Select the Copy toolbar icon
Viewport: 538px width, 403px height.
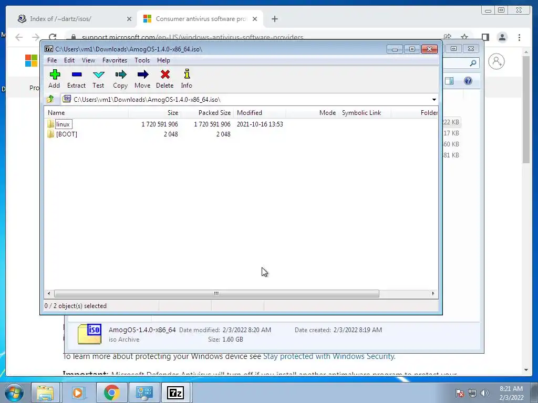pos(120,75)
